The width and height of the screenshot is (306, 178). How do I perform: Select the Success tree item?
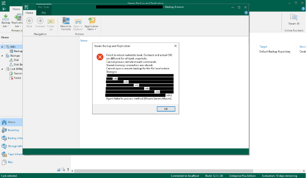coord(18,74)
